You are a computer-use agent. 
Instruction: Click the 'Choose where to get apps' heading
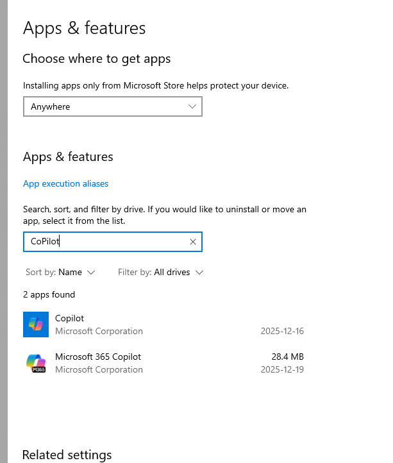point(97,59)
